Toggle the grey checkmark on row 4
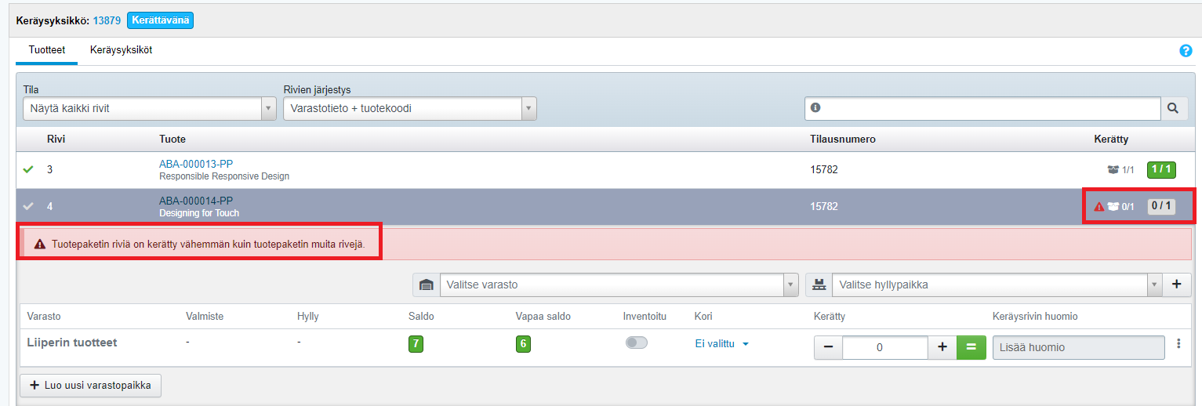Image resolution: width=1202 pixels, height=406 pixels. pos(29,207)
